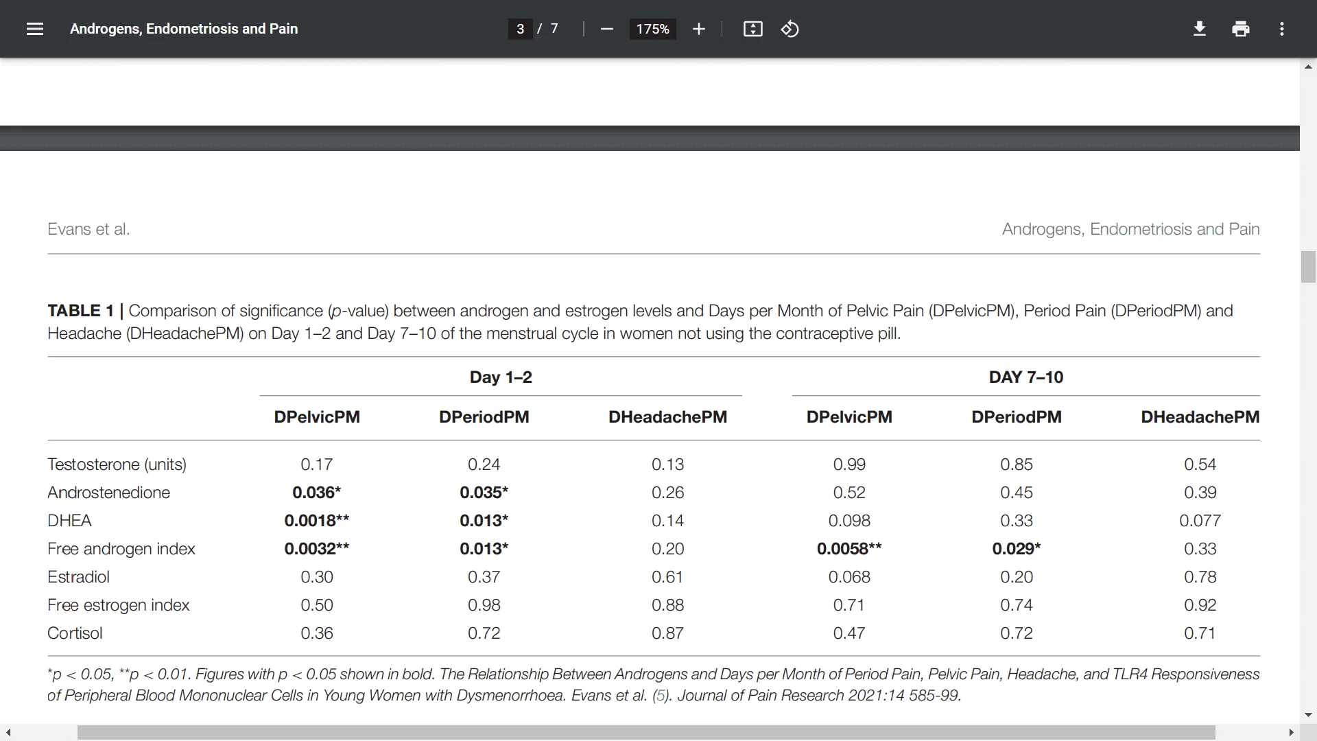Click the total page count '7'

[554, 29]
